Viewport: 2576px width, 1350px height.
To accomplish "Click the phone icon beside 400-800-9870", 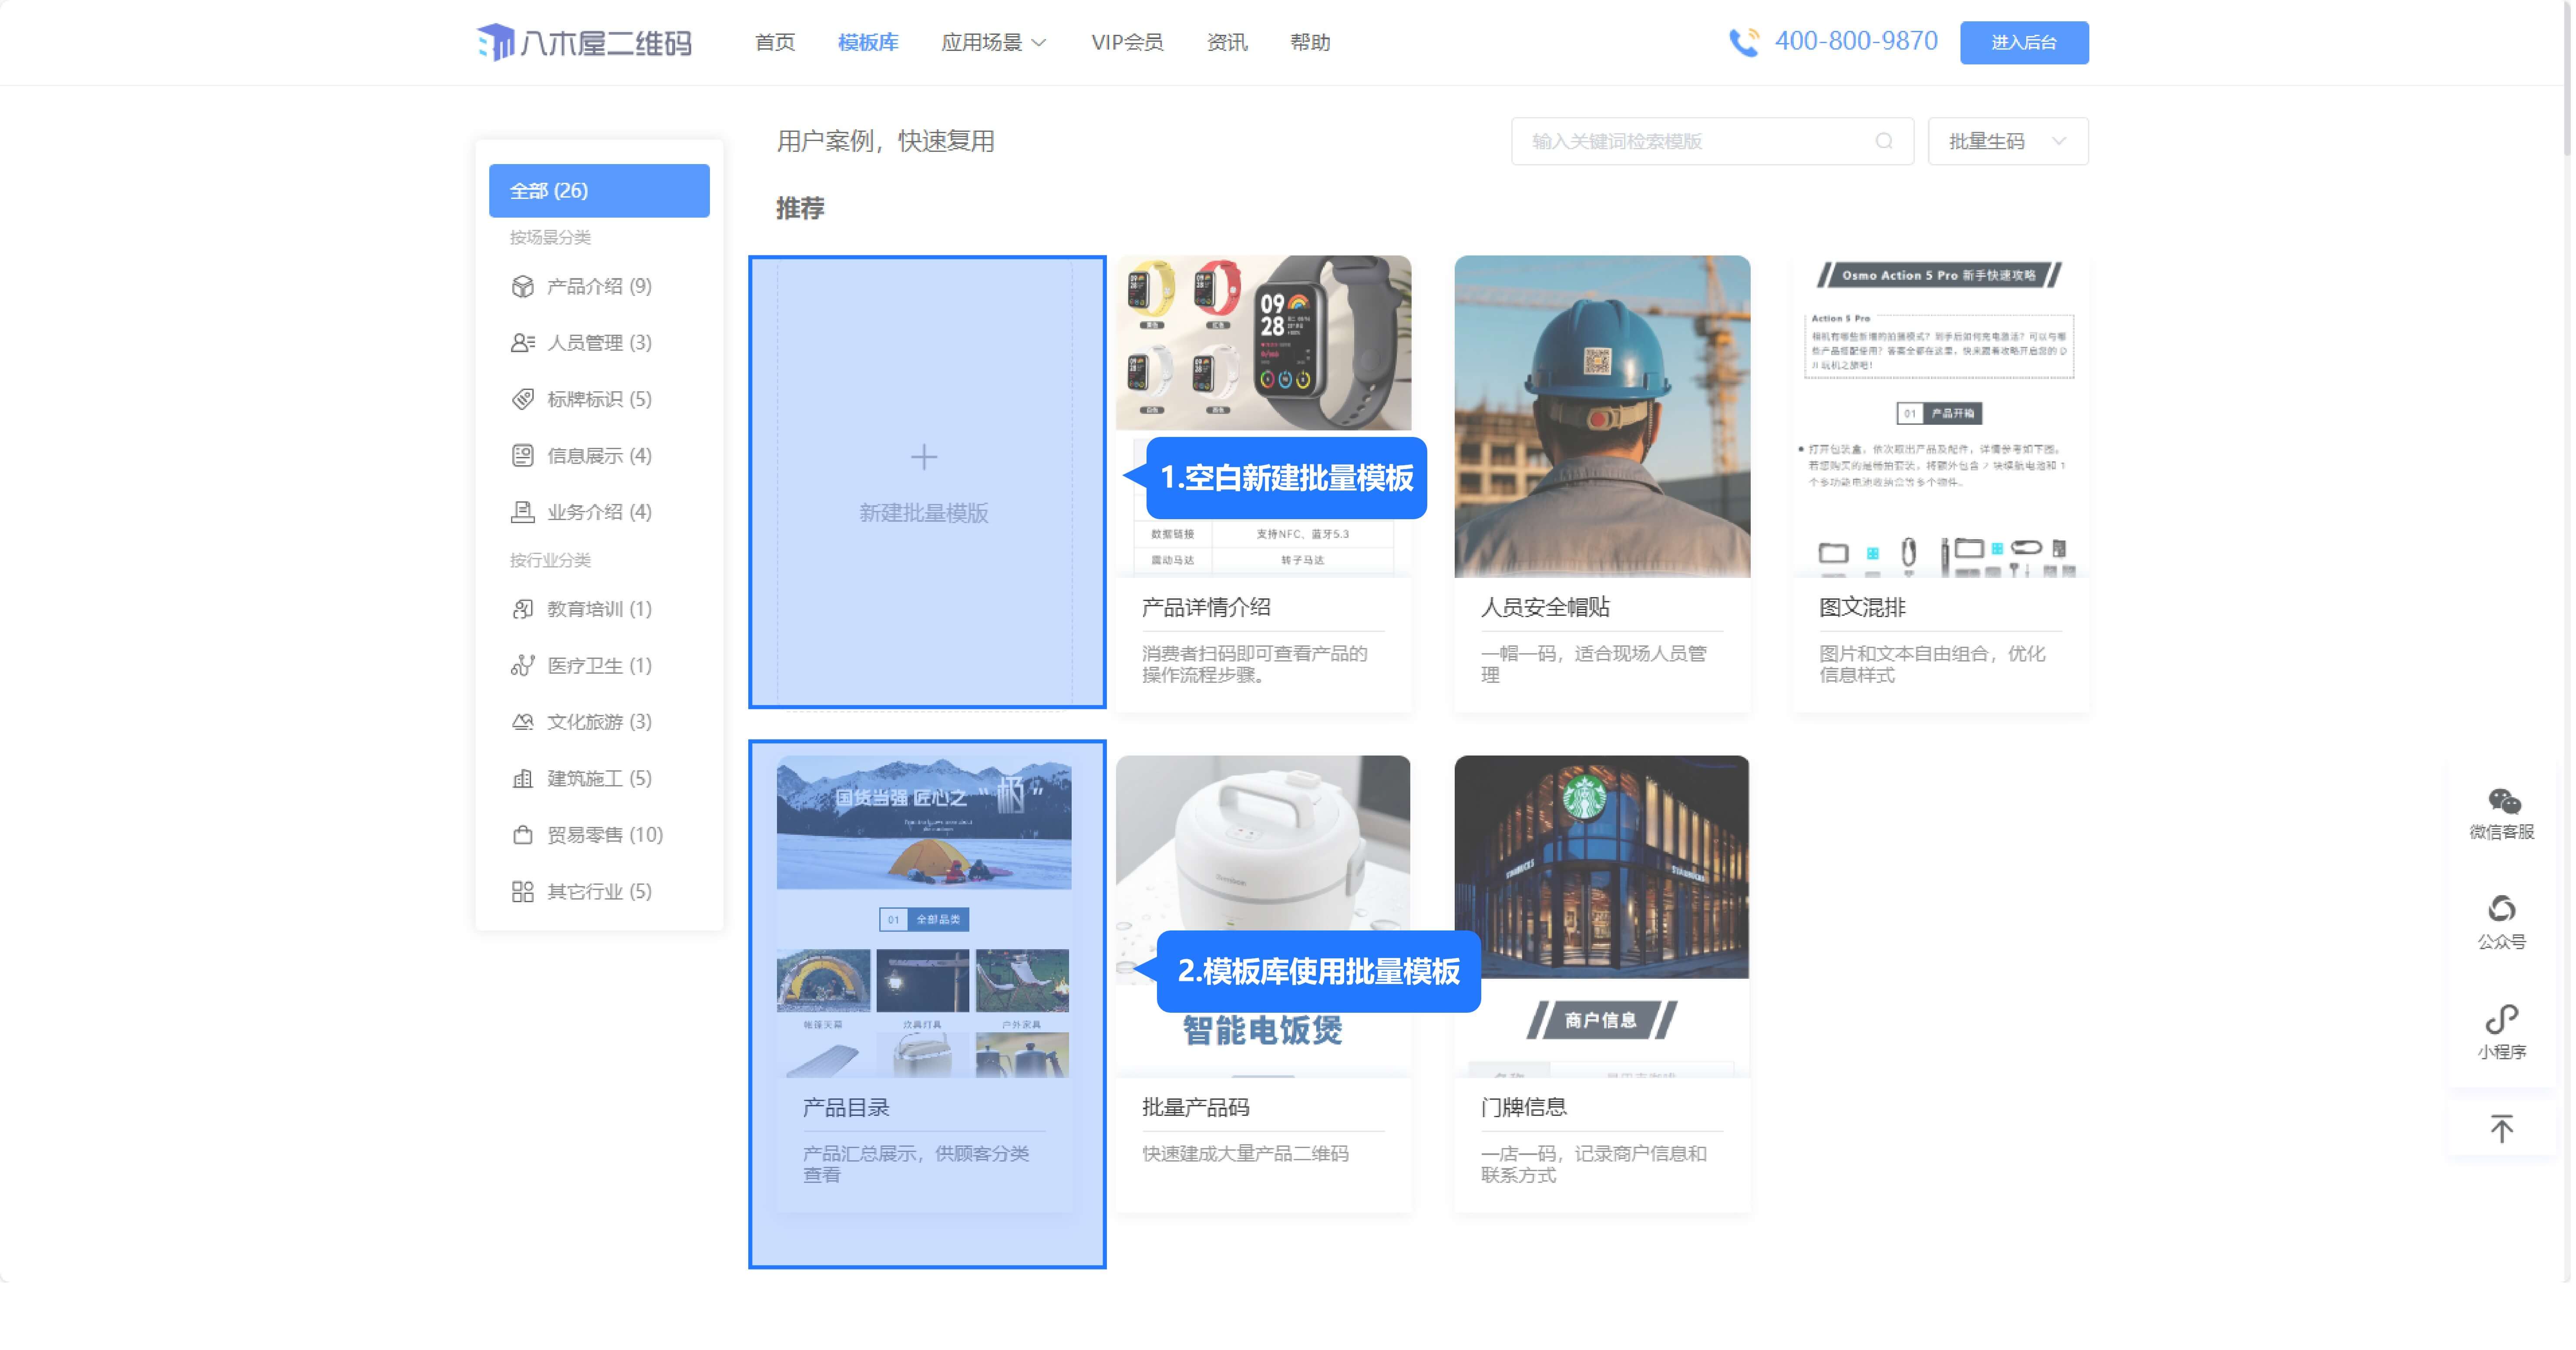I will 1744,42.
